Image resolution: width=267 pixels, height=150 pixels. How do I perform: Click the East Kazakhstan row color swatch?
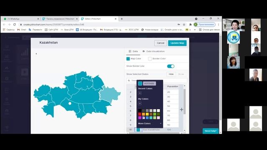tap(138, 130)
